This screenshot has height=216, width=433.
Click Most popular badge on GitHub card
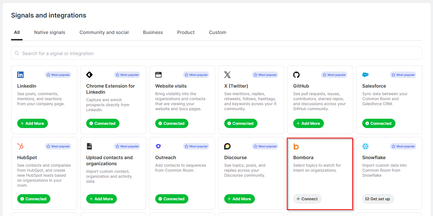pyautogui.click(x=334, y=75)
